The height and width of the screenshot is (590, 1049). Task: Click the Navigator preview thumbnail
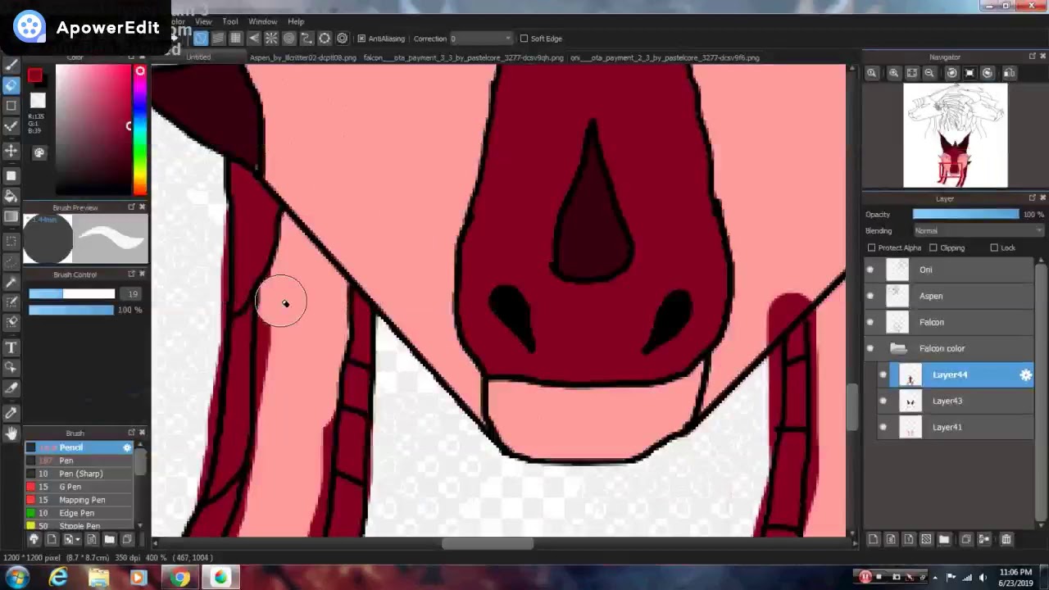955,135
